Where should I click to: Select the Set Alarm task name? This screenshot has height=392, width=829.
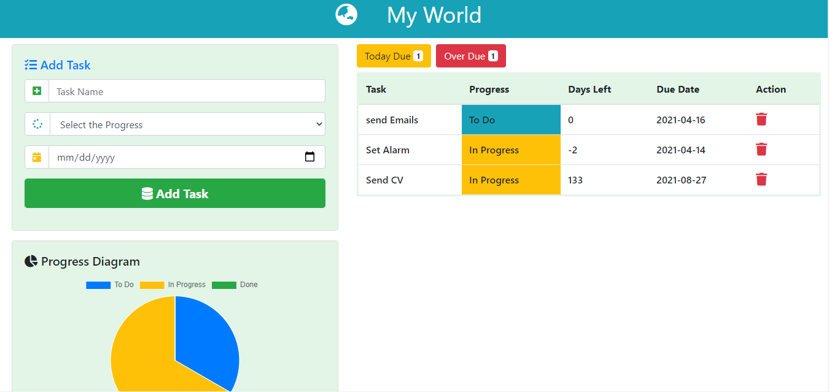coord(387,150)
